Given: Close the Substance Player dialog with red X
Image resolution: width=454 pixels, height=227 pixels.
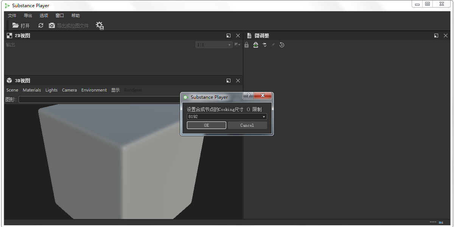Looking at the screenshot, I should click(x=263, y=95).
